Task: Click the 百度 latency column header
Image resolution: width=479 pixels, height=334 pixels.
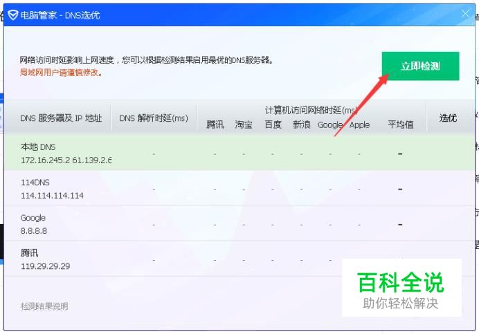Action: [x=273, y=124]
